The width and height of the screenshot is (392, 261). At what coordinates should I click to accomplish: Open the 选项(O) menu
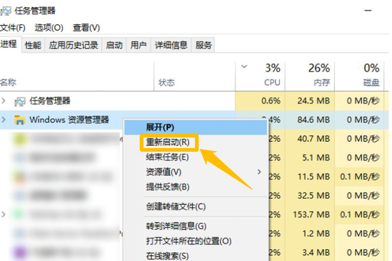pyautogui.click(x=49, y=28)
